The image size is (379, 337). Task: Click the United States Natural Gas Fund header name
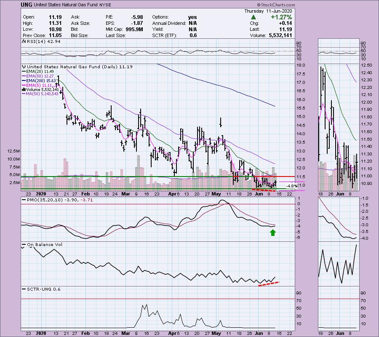coord(66,5)
